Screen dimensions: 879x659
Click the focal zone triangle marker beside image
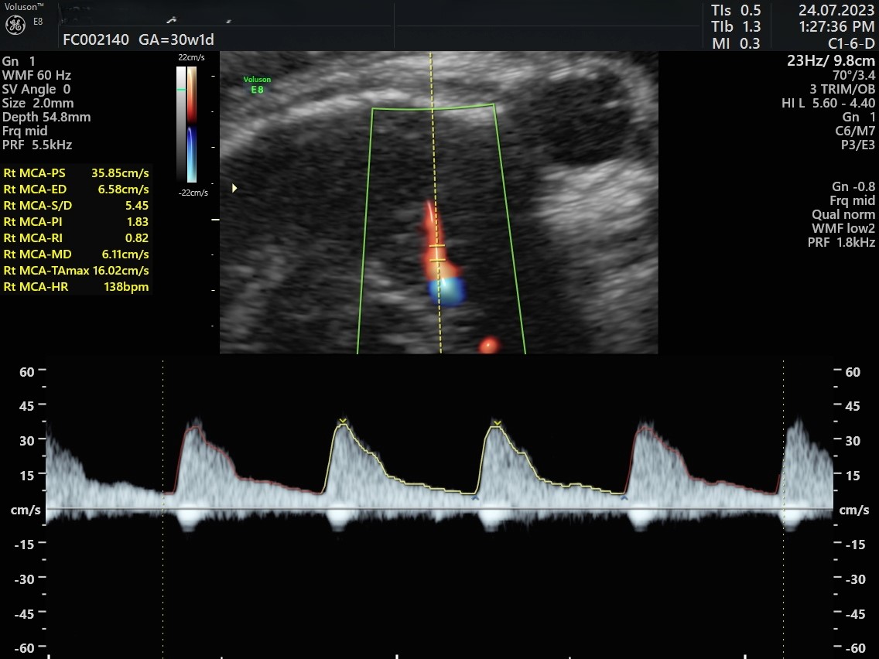[x=235, y=188]
